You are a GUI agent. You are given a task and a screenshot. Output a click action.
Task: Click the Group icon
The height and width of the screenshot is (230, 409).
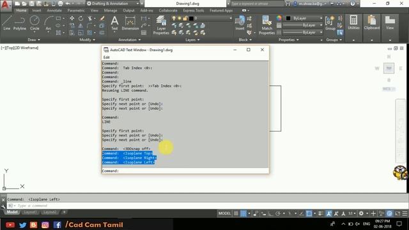point(330,23)
